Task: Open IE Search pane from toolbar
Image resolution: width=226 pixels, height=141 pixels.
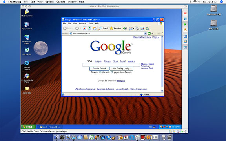Action: [x=103, y=28]
